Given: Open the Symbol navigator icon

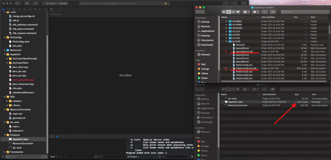Looking at the screenshot, I should 14,9.
